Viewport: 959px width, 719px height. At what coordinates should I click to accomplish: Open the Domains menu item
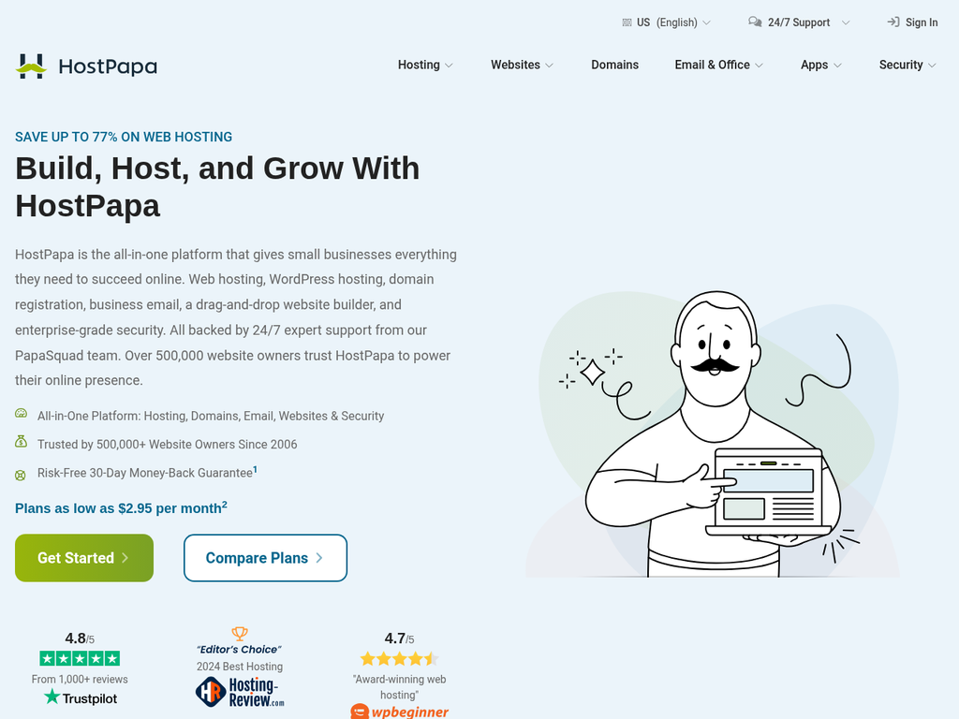[614, 65]
